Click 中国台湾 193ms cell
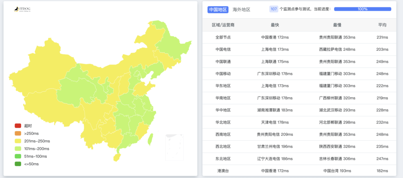Image resolution: width=403 pixels, height=178 pixels. [337, 171]
